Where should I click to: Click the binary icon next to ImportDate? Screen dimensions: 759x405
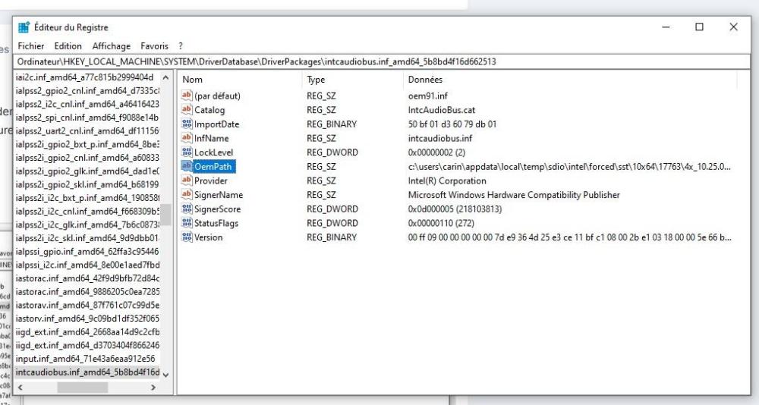[x=187, y=124]
